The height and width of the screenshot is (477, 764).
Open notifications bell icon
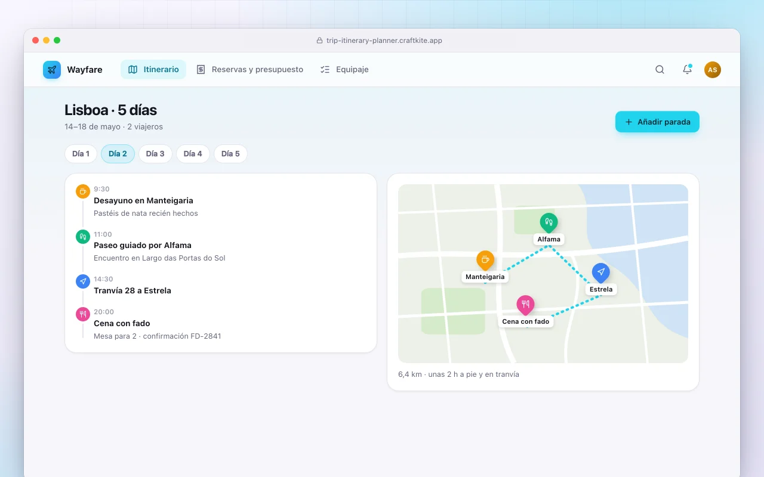pyautogui.click(x=687, y=70)
